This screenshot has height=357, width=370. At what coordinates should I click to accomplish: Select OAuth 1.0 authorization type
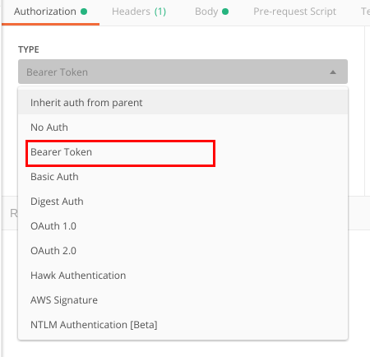coord(183,226)
